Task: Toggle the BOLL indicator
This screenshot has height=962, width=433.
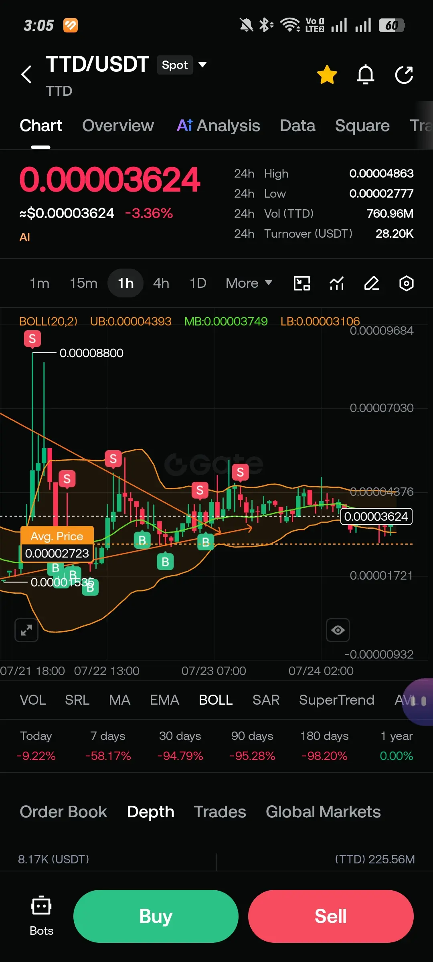Action: pos(216,700)
